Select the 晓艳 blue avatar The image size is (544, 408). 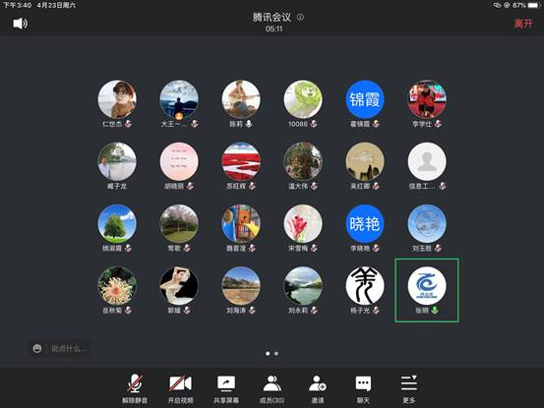coord(365,223)
